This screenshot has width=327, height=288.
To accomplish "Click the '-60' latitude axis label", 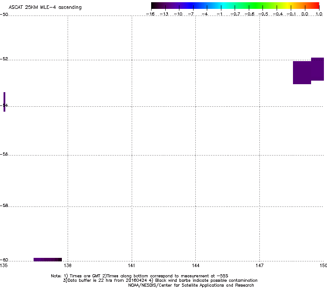I will 4,260.
